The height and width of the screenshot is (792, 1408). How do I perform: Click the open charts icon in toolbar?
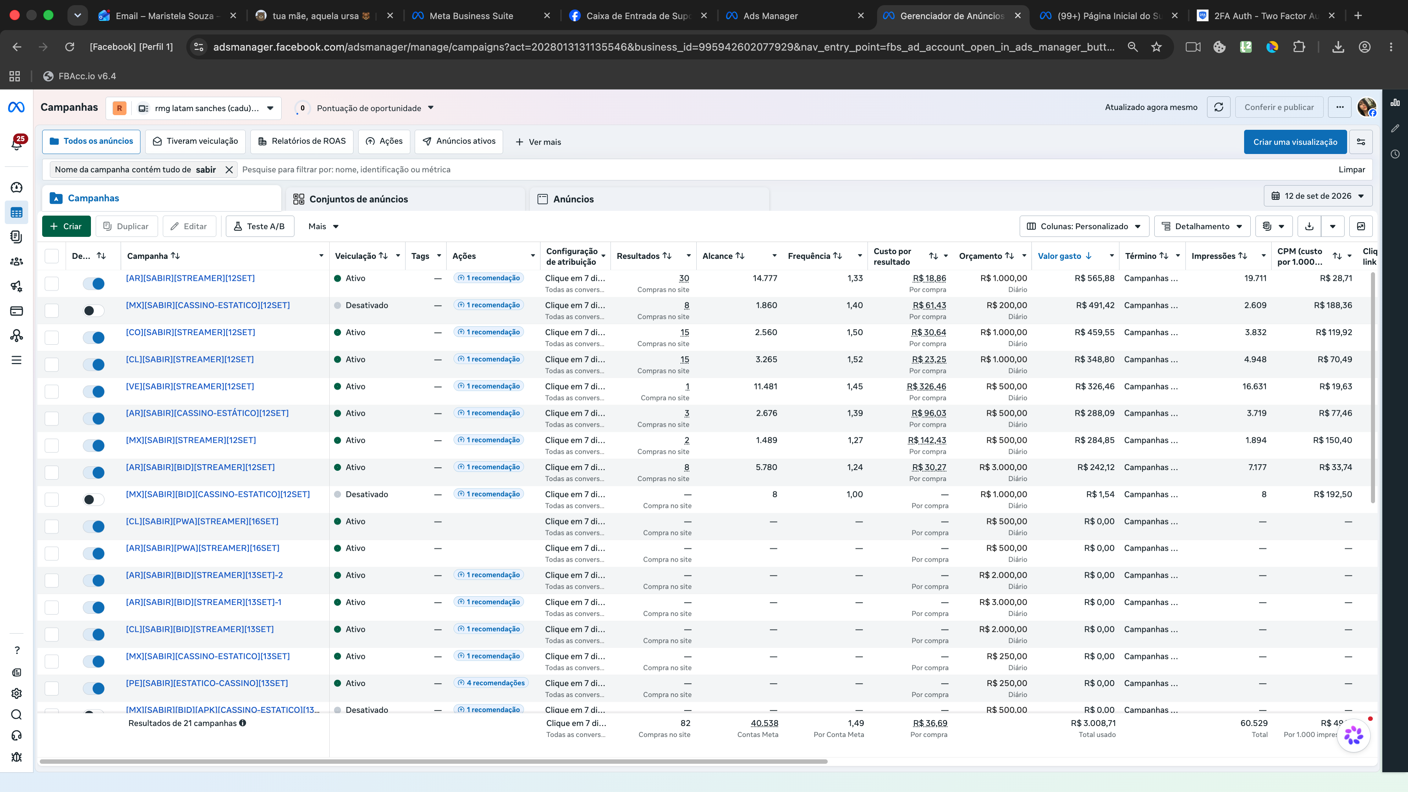[x=1361, y=226]
